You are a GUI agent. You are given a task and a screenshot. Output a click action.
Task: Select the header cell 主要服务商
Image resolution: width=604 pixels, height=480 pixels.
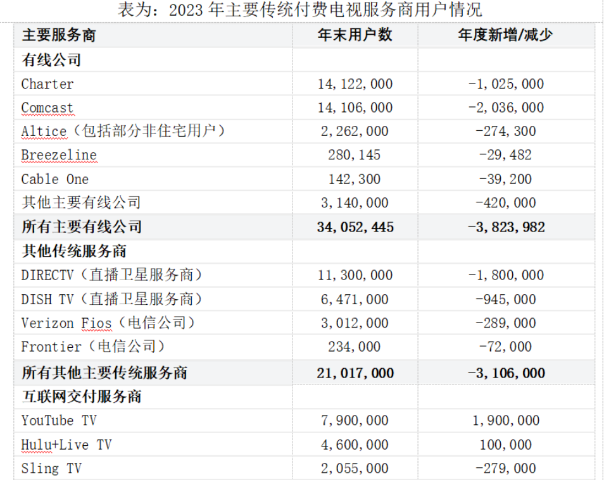(58, 35)
